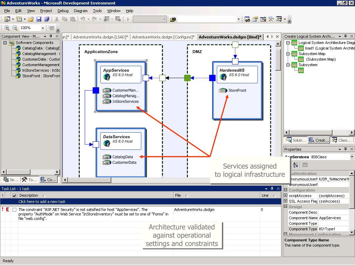Click the New Project toolbar icon
The height and width of the screenshot is (266, 355).
pos(7,19)
